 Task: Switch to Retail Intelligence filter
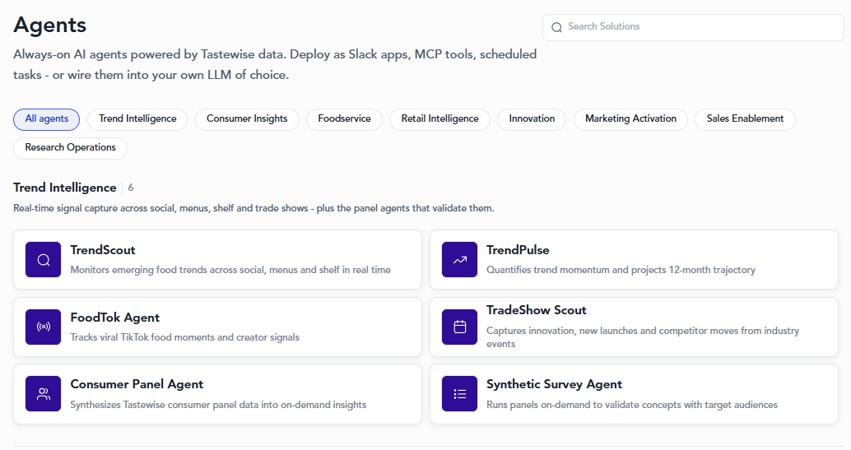point(439,119)
